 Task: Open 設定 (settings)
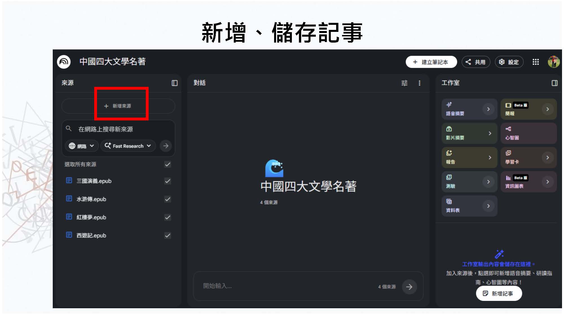(509, 62)
